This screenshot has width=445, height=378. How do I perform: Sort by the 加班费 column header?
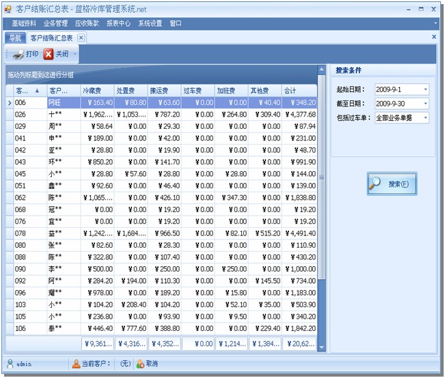pyautogui.click(x=231, y=91)
